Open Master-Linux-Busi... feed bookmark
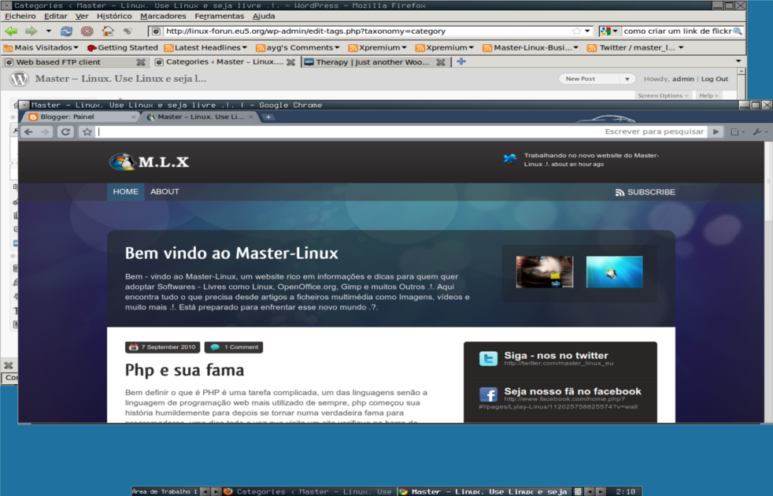 click(x=532, y=48)
